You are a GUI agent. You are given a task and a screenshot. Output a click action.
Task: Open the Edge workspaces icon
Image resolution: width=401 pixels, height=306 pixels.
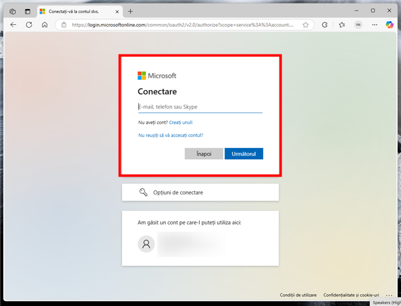pyautogui.click(x=12, y=11)
